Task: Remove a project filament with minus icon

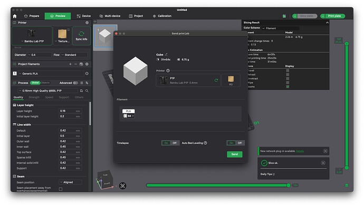Action: [x=75, y=64]
